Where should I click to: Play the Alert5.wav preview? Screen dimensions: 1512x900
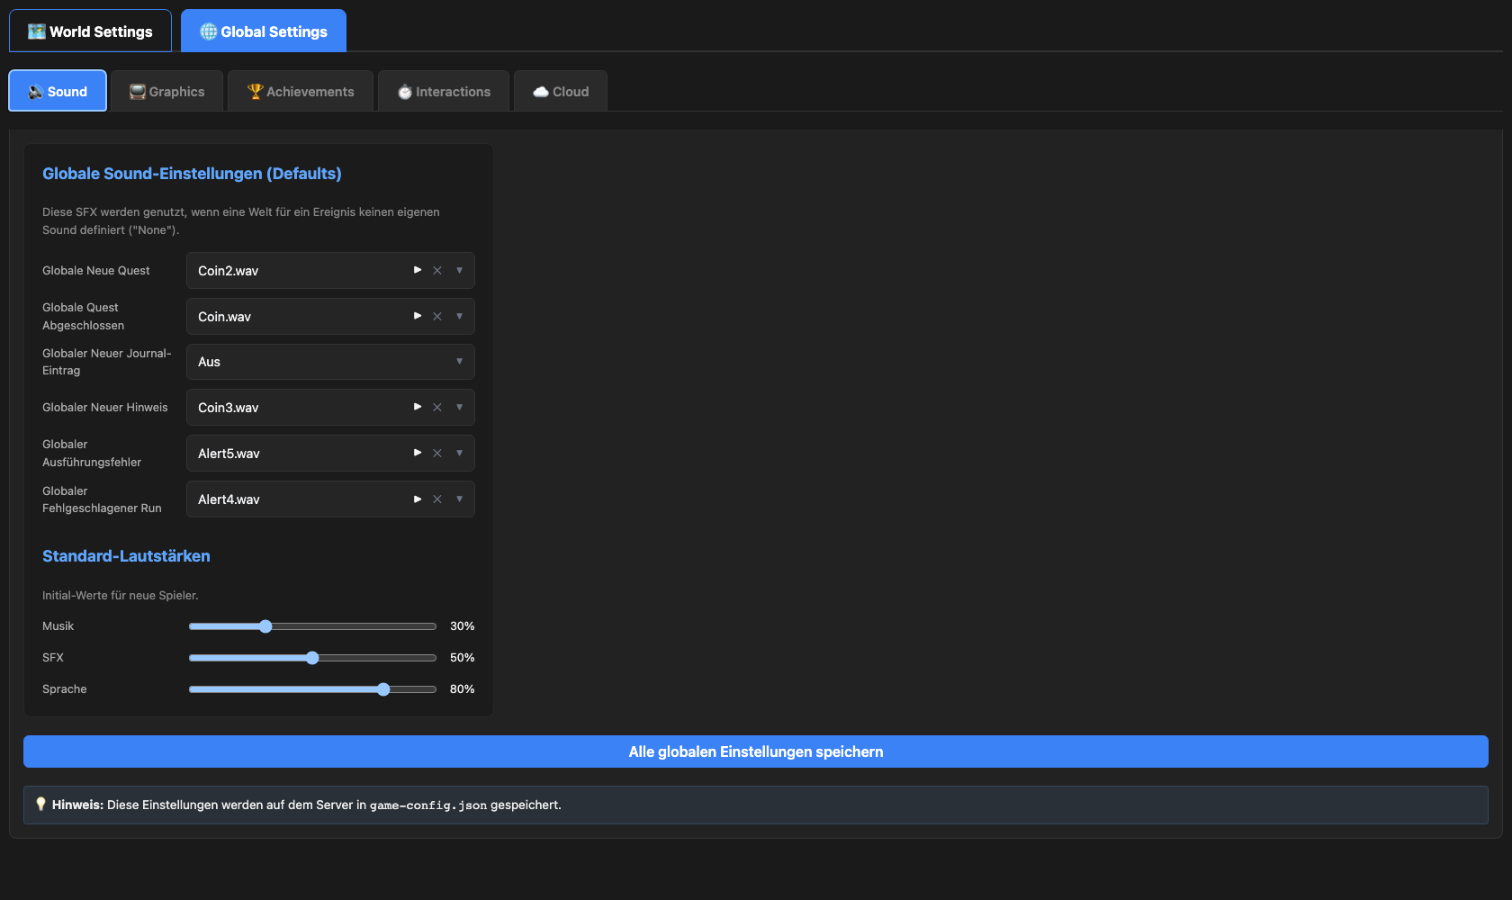[418, 453]
